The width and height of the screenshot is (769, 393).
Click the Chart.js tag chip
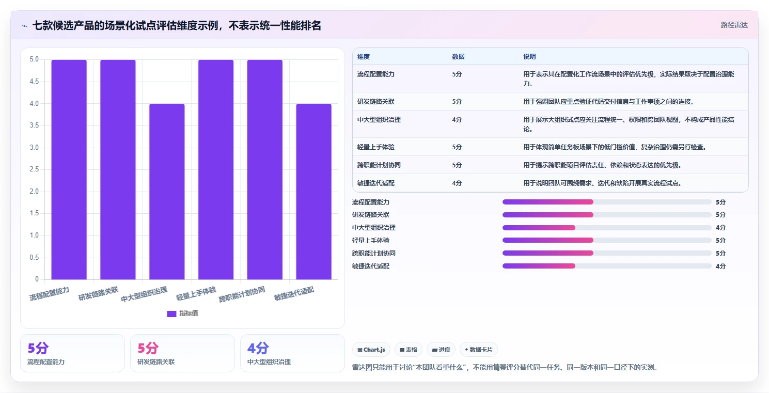coord(371,350)
